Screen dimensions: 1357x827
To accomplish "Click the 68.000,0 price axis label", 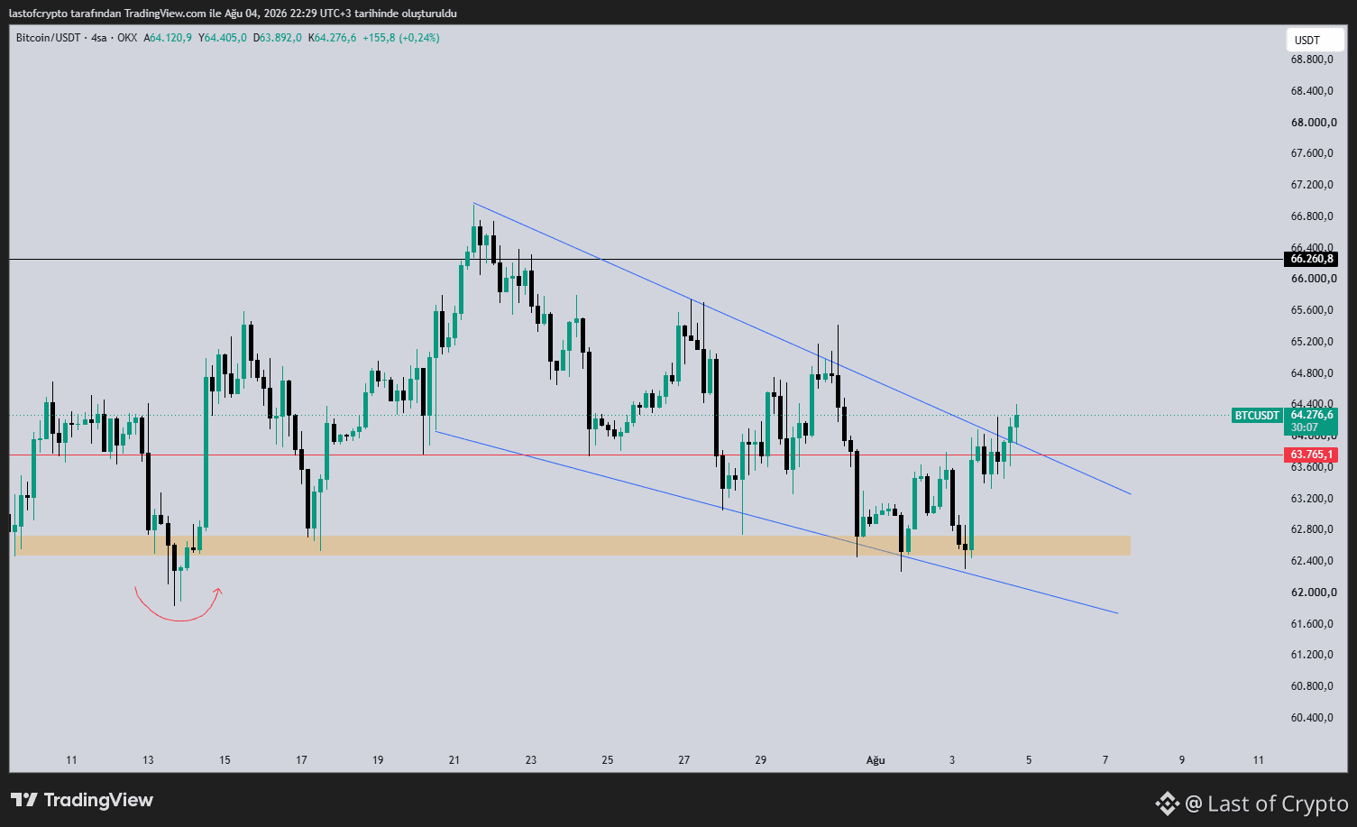I will click(1314, 123).
